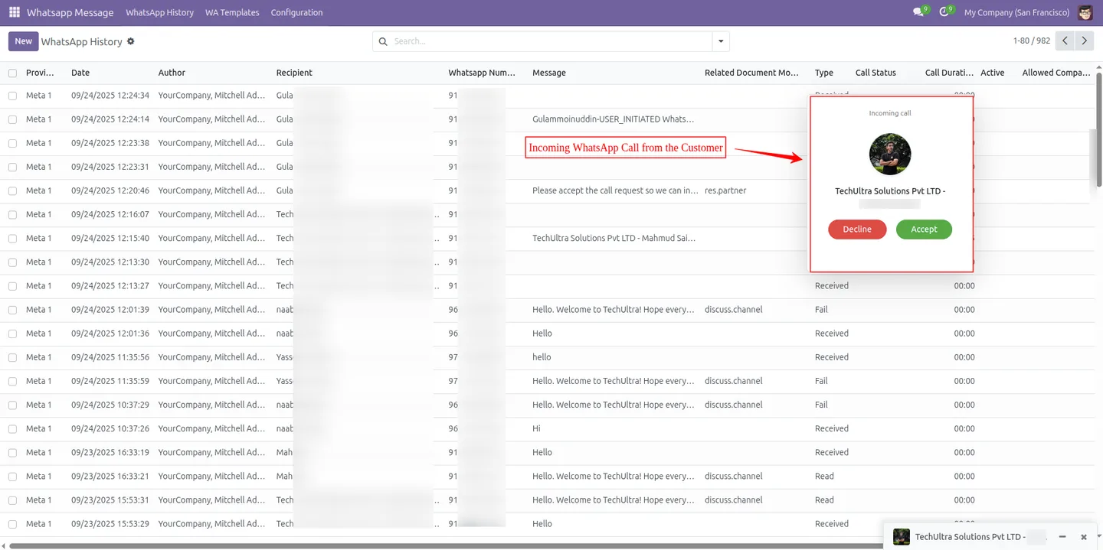This screenshot has height=550, width=1103.
Task: Sort by the Date column header
Action: [80, 73]
